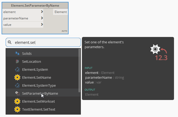
Task: Expand the parameterName input port chevron
Action: tap(42, 18)
